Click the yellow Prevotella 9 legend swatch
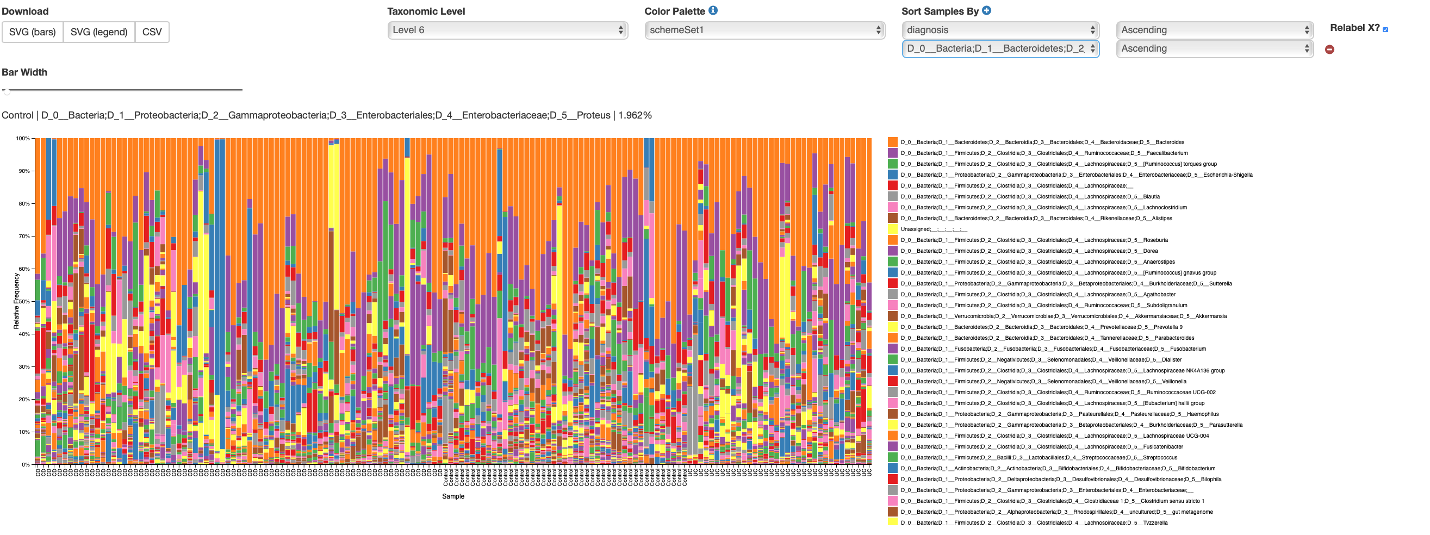Viewport: 1430px width, 535px height. 893,327
